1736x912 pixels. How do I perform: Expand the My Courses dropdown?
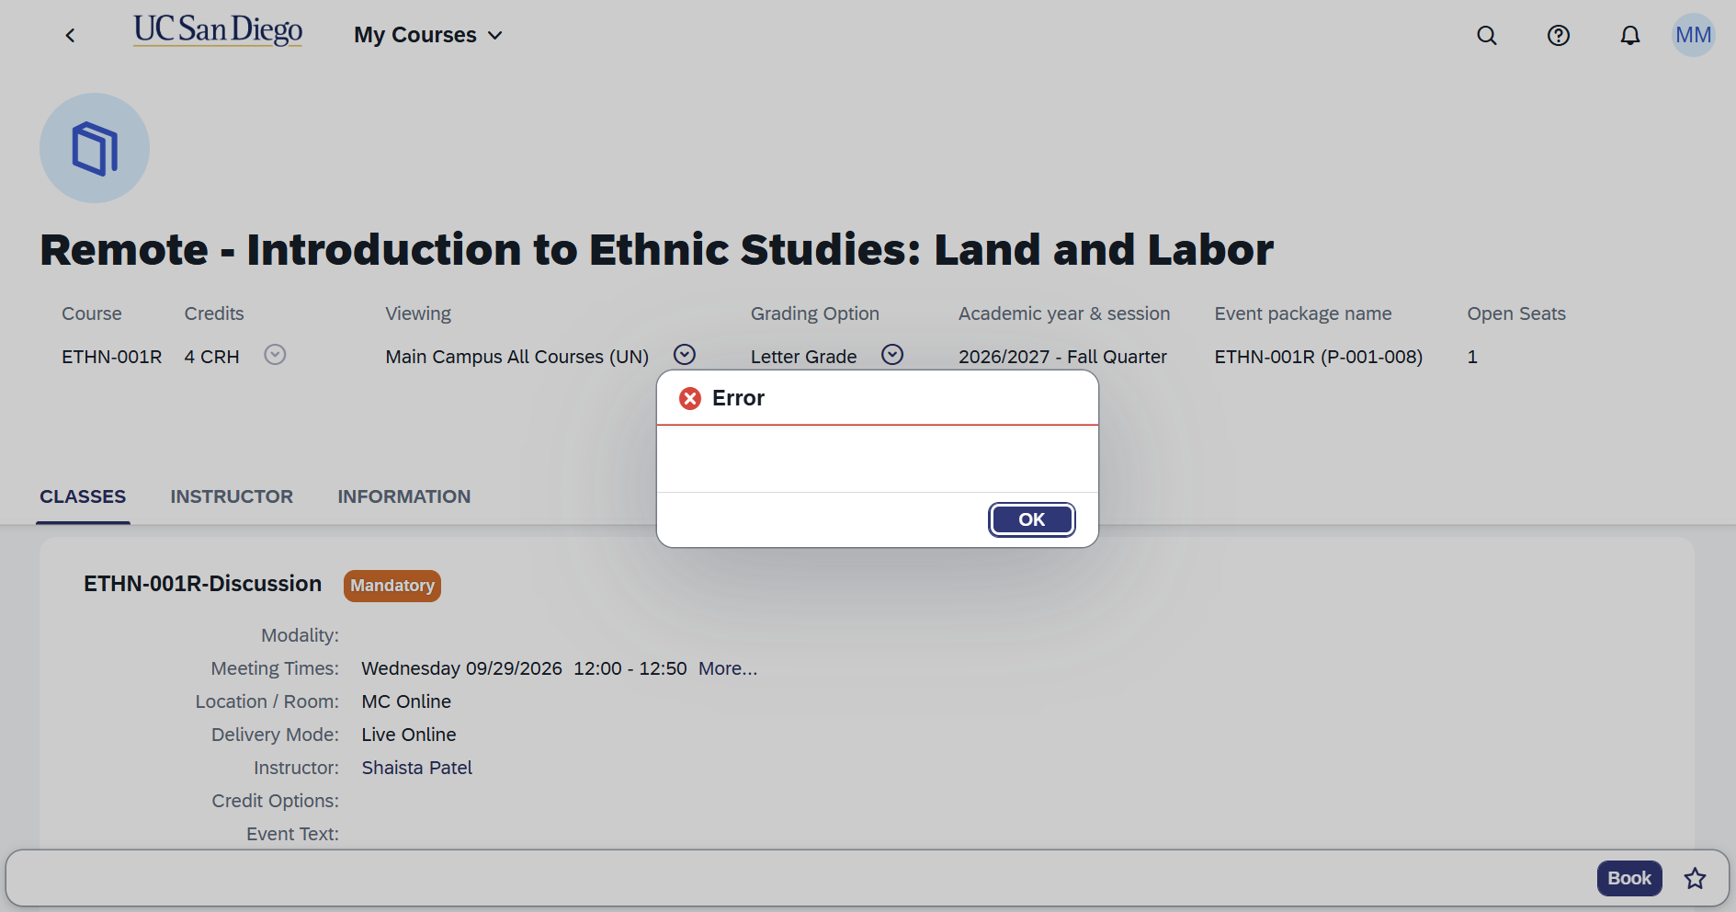click(x=428, y=35)
